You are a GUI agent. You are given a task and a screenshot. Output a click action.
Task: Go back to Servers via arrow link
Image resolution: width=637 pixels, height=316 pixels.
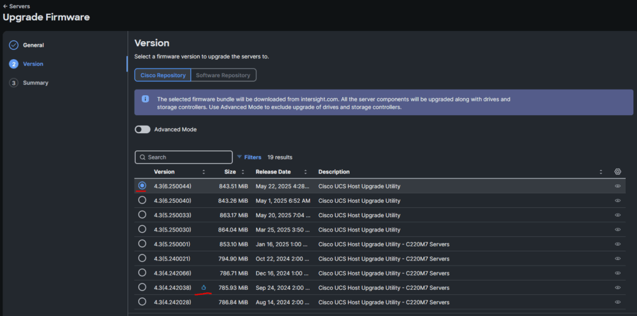point(16,6)
